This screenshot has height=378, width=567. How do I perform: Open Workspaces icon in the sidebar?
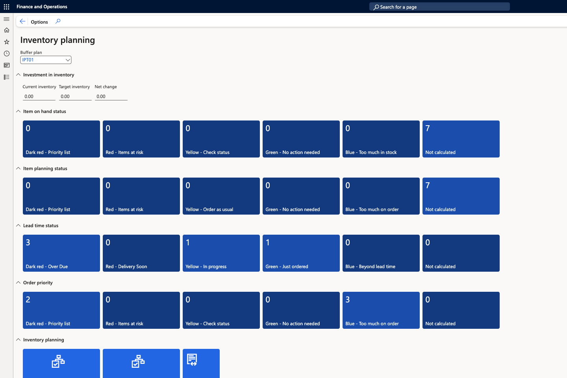click(6, 65)
